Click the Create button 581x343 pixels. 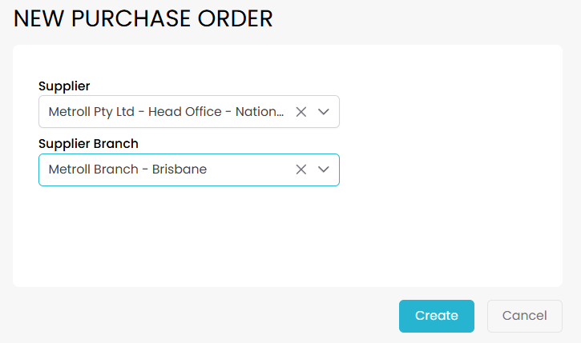[x=437, y=316]
